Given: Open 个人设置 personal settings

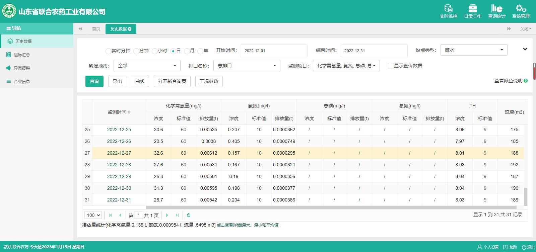Looking at the screenshot, I should click(488, 247).
